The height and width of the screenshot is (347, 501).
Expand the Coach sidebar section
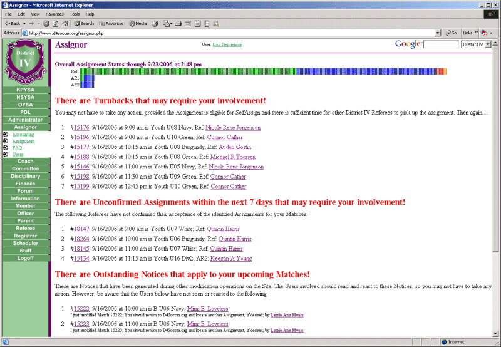[x=25, y=161]
